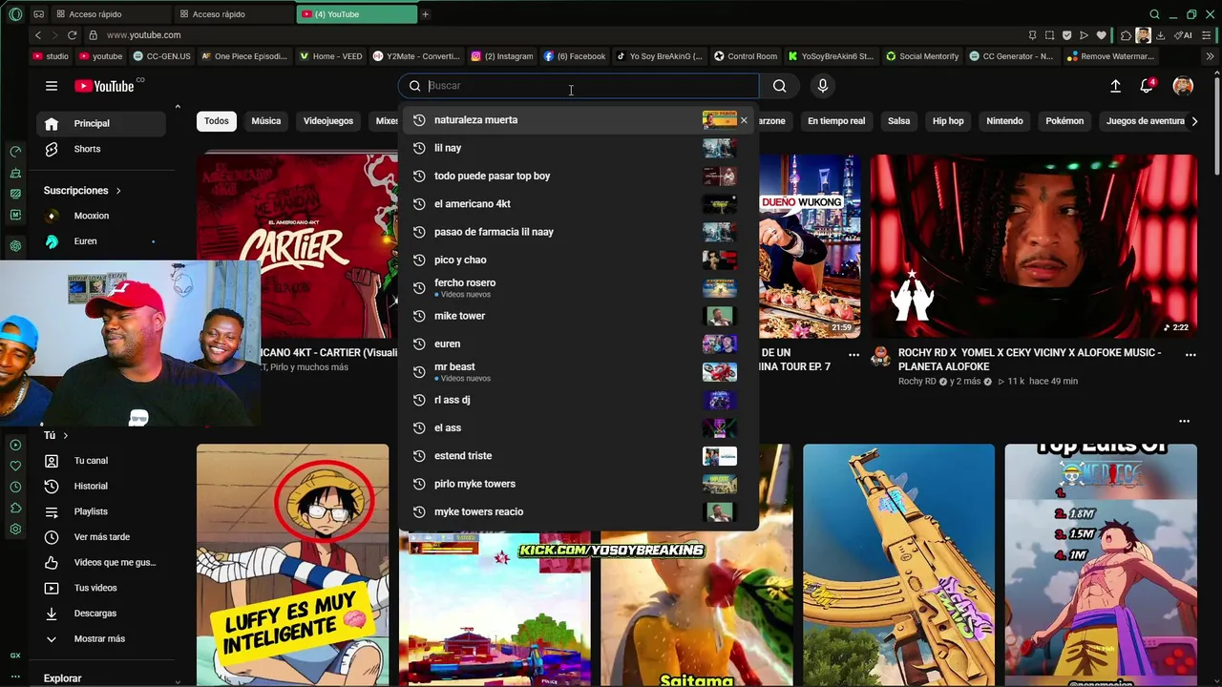Choose suggestion 'pico y chao'

tap(579, 260)
